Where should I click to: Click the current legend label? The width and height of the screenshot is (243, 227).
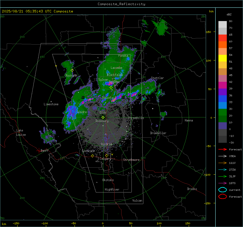235,190
